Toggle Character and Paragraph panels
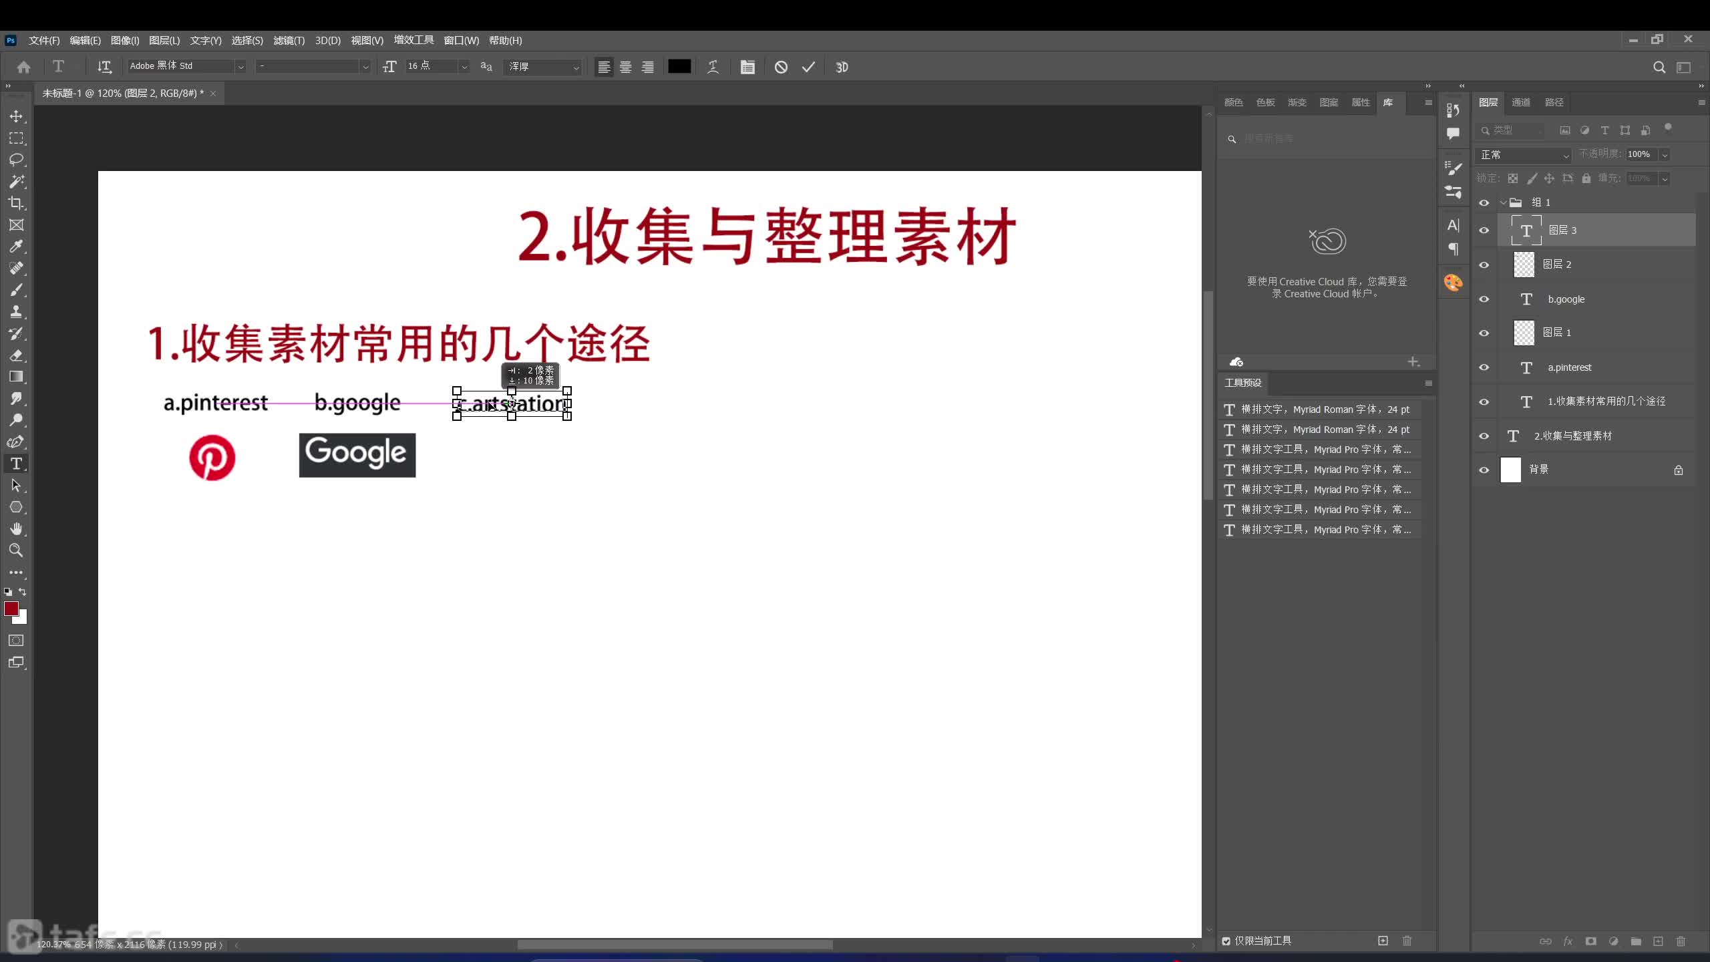1710x962 pixels. 747,67
